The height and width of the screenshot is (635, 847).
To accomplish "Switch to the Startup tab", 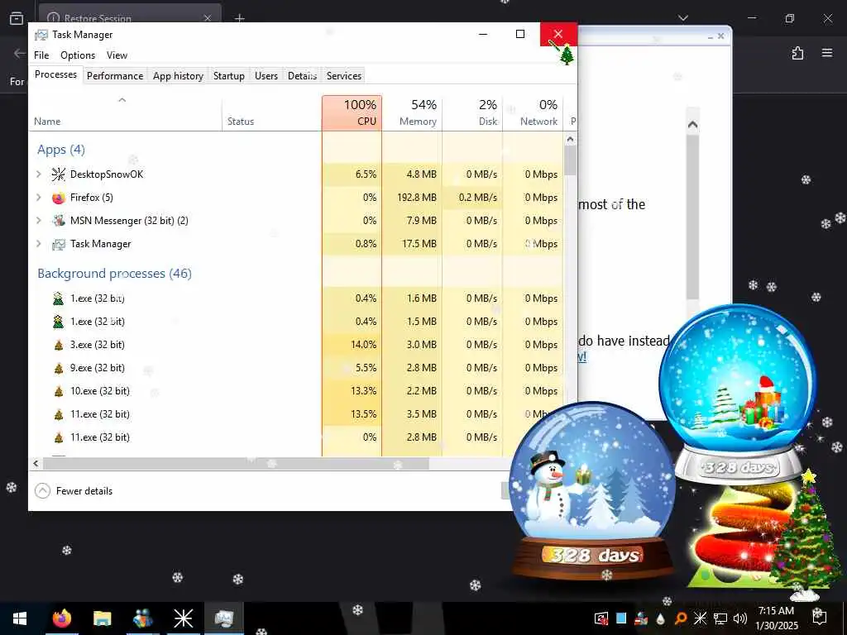I will pyautogui.click(x=229, y=75).
